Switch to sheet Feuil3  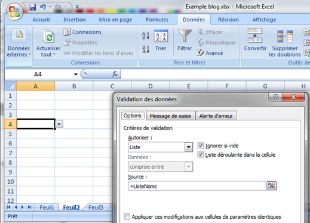coord(96,207)
